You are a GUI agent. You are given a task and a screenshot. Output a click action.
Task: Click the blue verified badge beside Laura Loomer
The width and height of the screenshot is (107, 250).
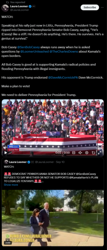[30, 6]
